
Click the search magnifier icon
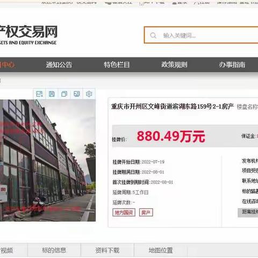[x=153, y=35]
